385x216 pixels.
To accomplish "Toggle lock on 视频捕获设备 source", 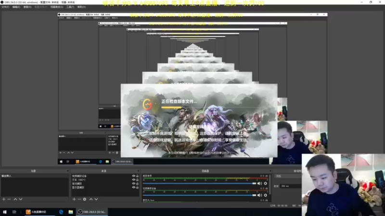I will [137, 176].
